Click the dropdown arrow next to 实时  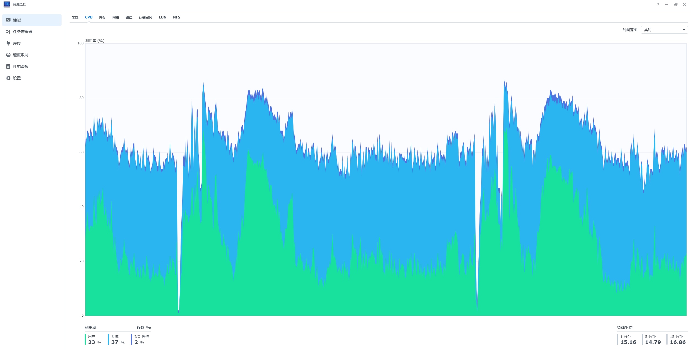684,30
